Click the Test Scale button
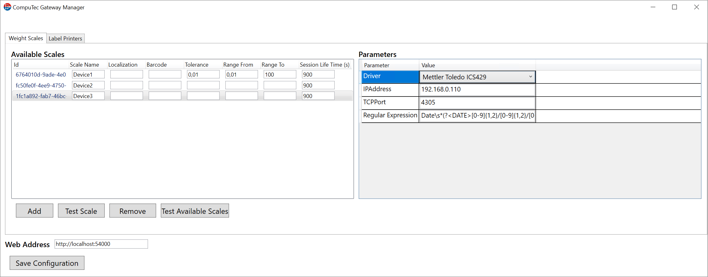The height and width of the screenshot is (277, 708). pos(81,211)
